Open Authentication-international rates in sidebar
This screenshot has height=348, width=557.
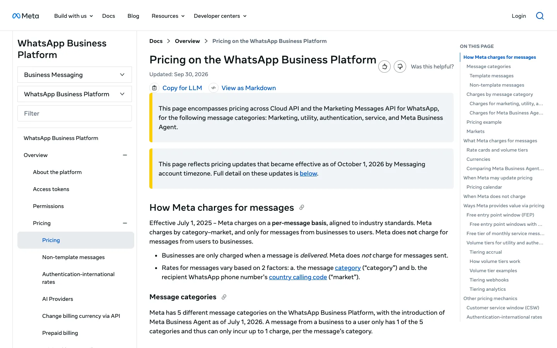(x=79, y=278)
